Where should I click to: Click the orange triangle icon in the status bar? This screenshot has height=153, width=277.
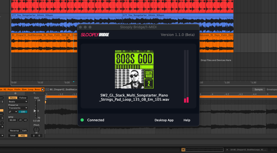pos(183,149)
